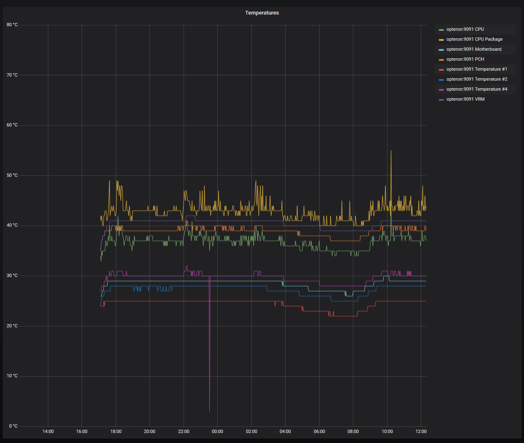Click the 00:00 time axis label
Screen dimensions: 524x443
tap(217, 432)
